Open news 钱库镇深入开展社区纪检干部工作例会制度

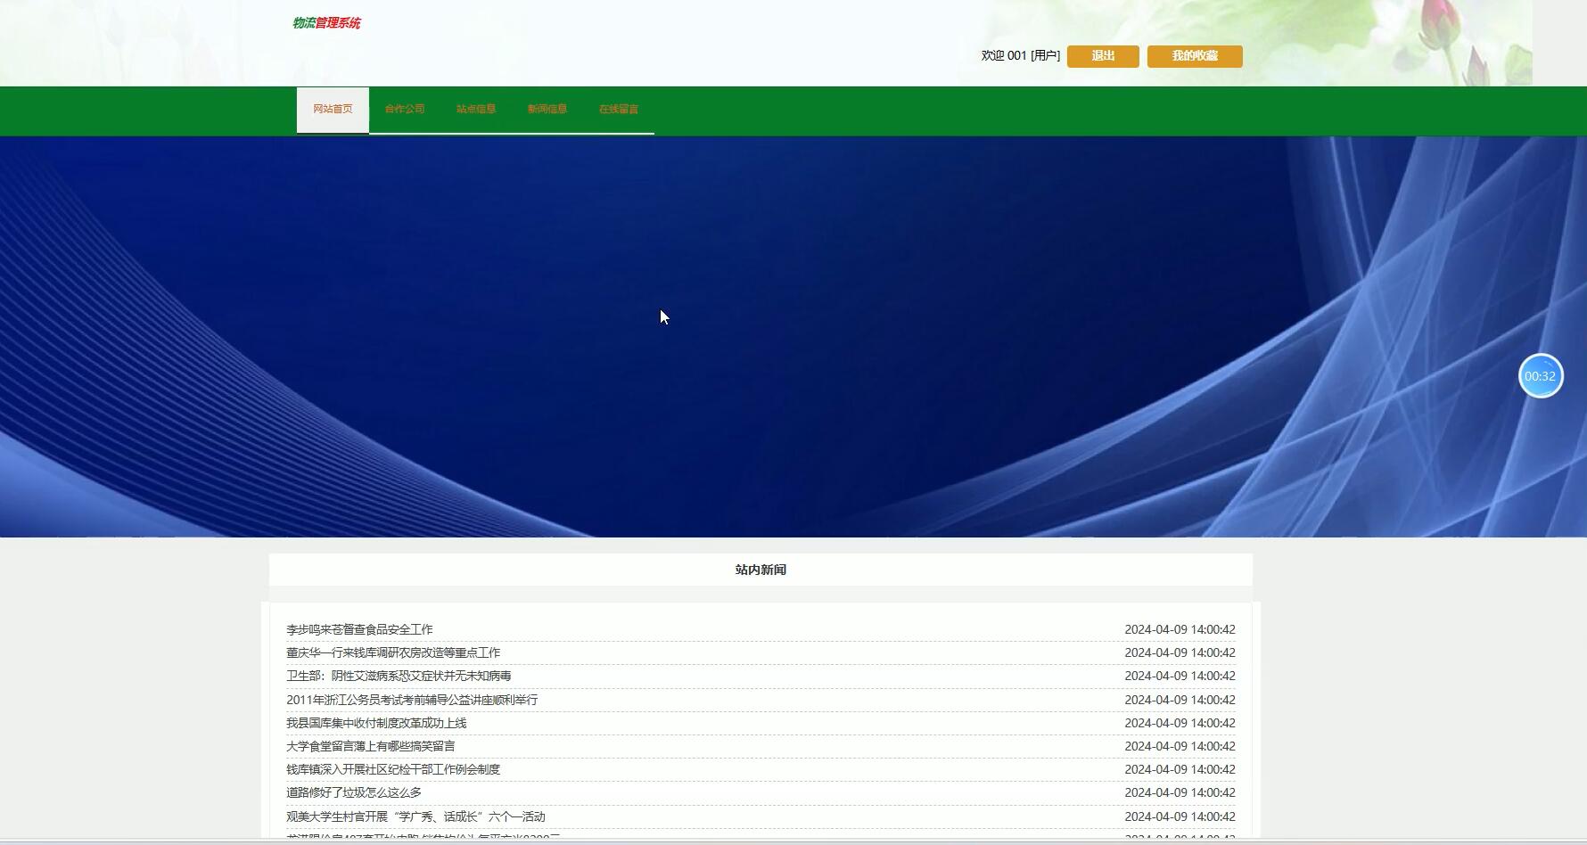[x=393, y=768]
